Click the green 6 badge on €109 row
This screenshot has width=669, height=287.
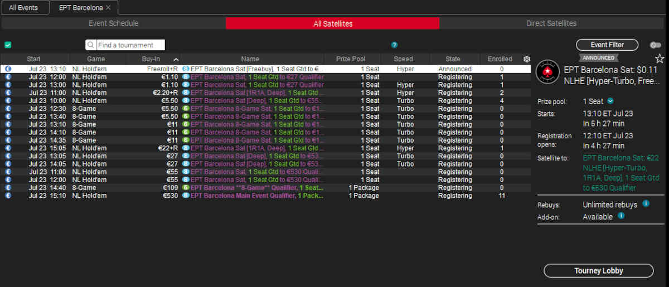(x=186, y=188)
